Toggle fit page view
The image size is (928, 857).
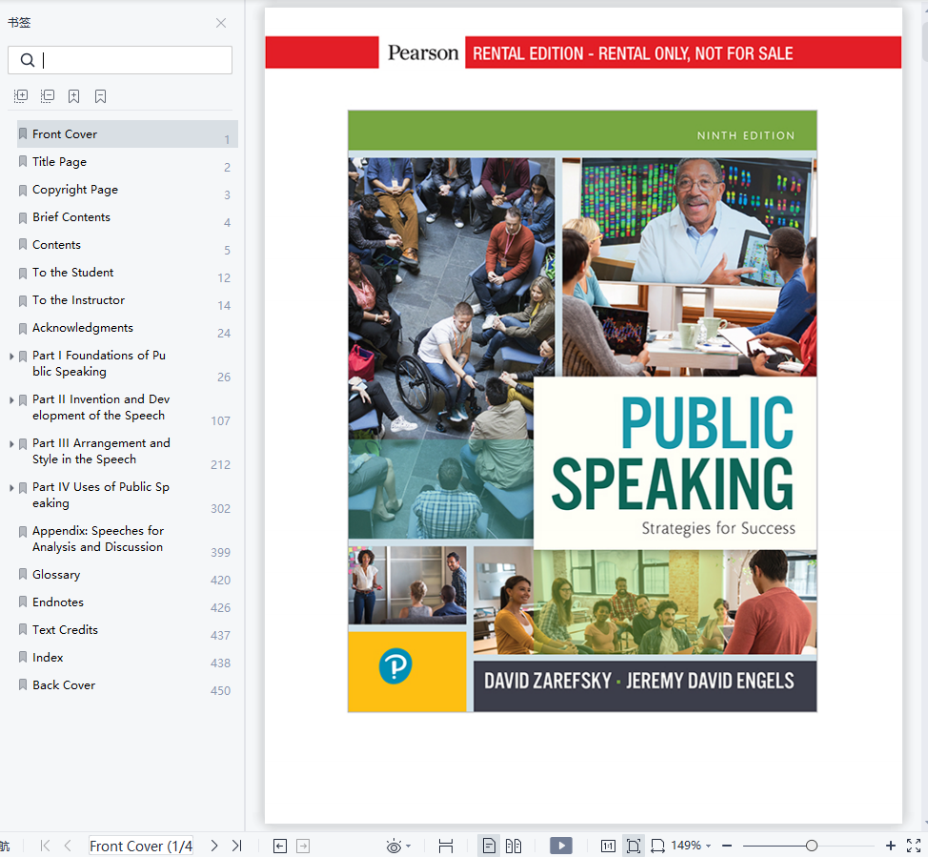pyautogui.click(x=634, y=846)
